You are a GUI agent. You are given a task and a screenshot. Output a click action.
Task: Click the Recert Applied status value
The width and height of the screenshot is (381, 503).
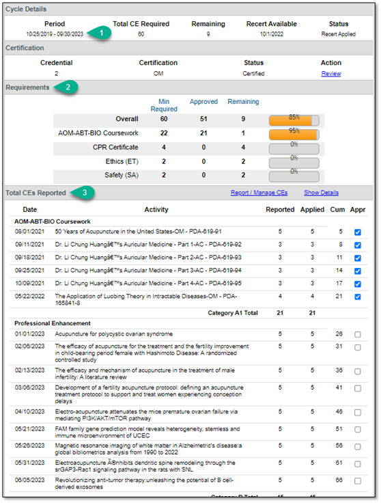pyautogui.click(x=339, y=34)
